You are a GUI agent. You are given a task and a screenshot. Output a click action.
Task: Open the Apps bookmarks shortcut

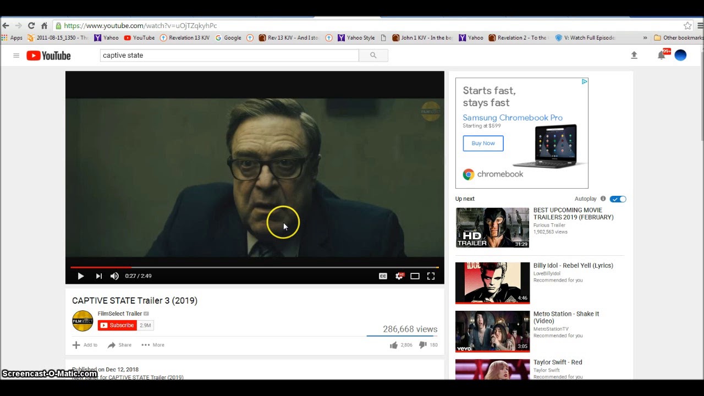[12, 38]
